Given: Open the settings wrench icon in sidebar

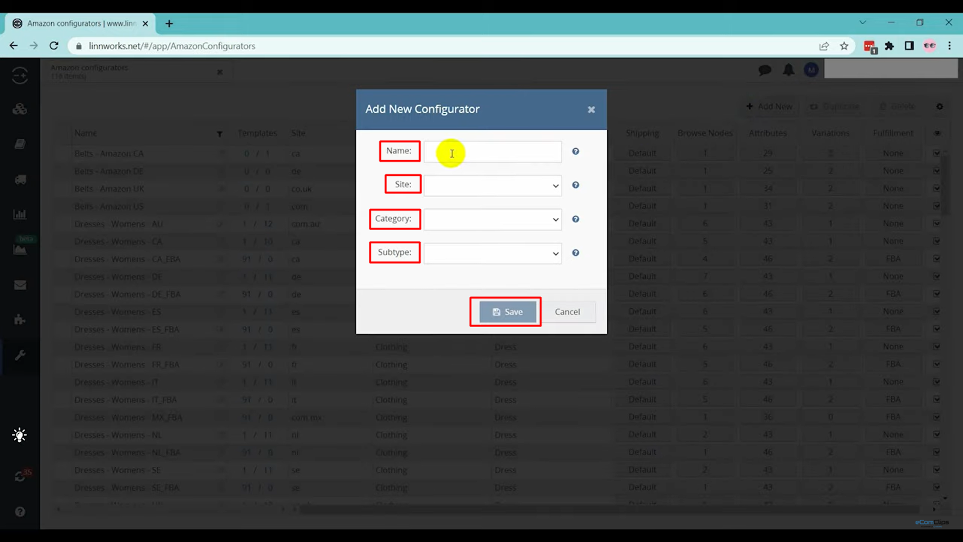Looking at the screenshot, I should coord(20,355).
